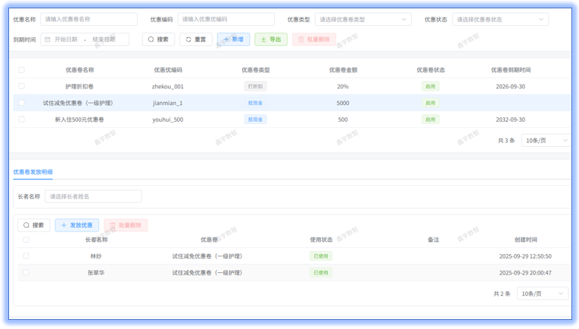Click the 优惠卷名称 input field
579x329 pixels.
tap(89, 20)
